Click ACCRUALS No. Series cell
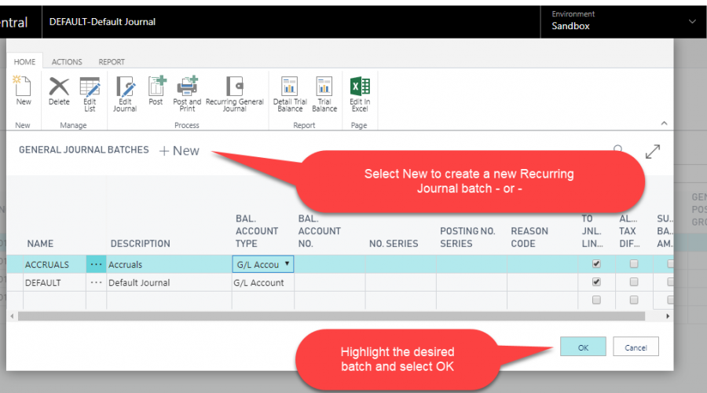 tap(401, 264)
